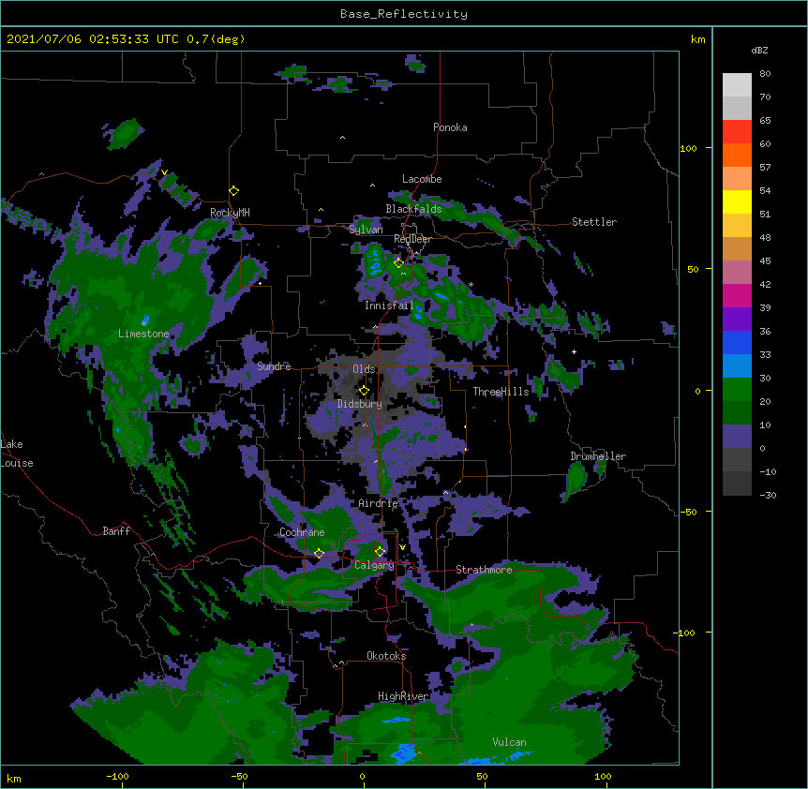Click the Airdrie label
The width and height of the screenshot is (808, 789).
tap(378, 503)
